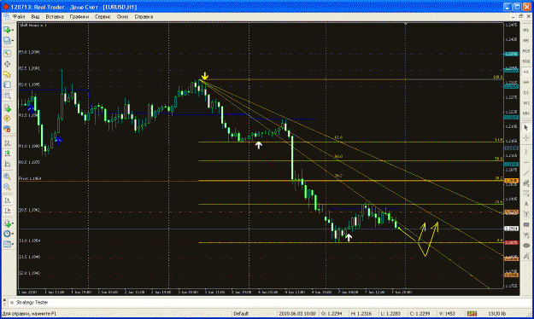
Task: Switch chart to Bar chart mode
Action: 7,143
